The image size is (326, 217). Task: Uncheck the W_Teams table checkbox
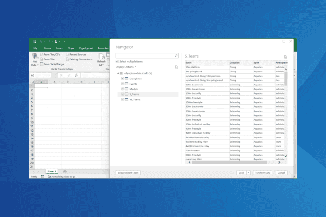122,99
